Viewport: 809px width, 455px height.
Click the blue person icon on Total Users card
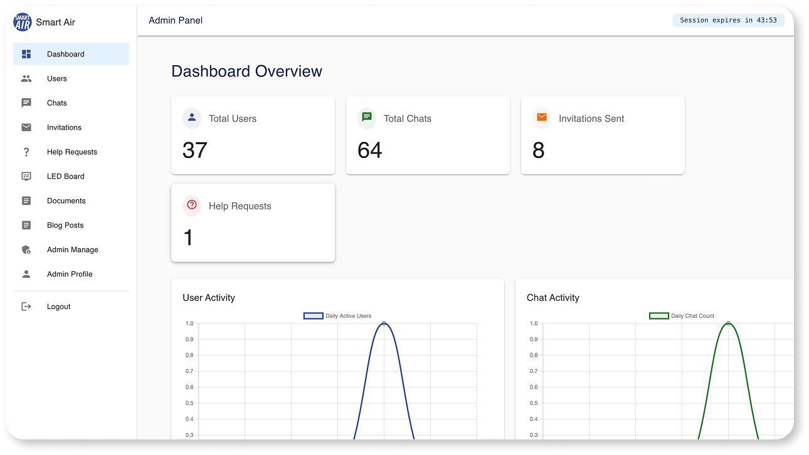(x=192, y=117)
